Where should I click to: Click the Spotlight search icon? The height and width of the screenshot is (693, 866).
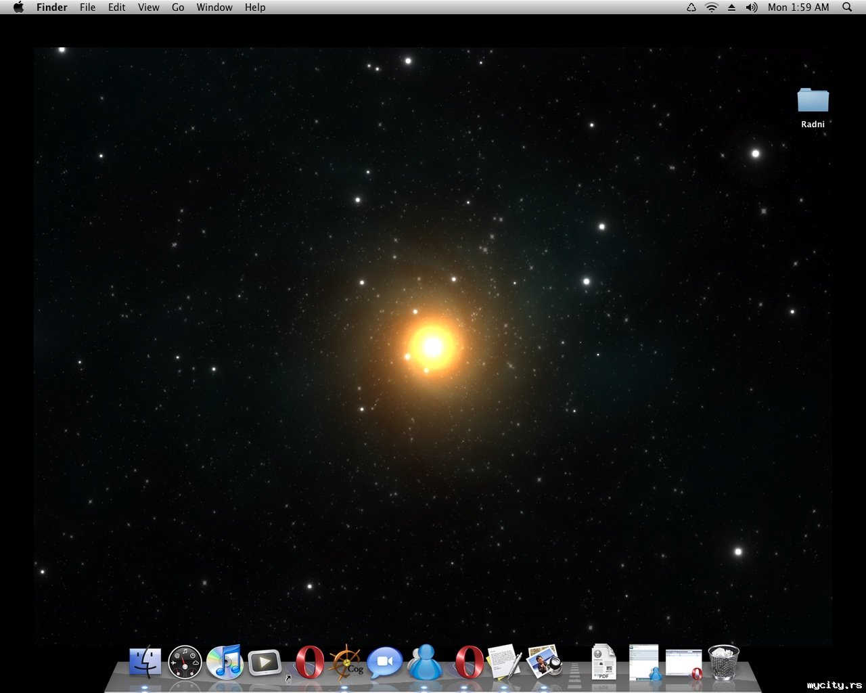click(847, 7)
